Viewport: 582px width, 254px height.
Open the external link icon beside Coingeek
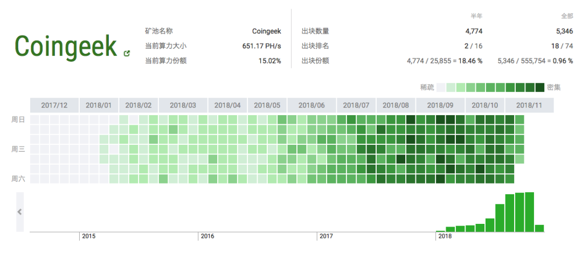point(127,53)
